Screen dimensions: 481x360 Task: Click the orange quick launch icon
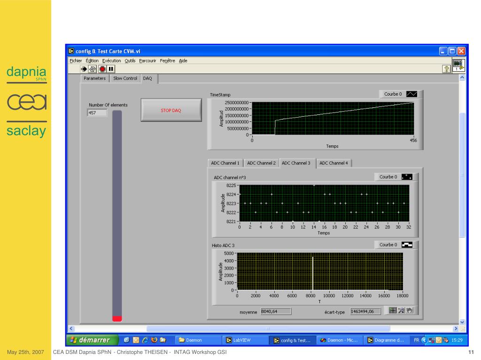tap(136, 340)
